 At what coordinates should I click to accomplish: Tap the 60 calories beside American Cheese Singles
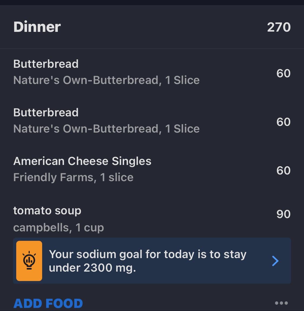point(283,170)
